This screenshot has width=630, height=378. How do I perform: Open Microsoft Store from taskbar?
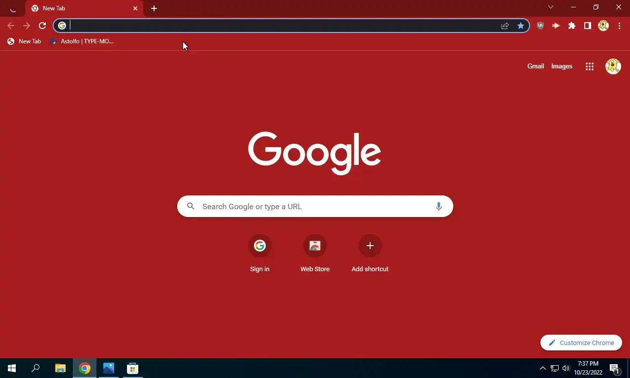click(x=132, y=368)
